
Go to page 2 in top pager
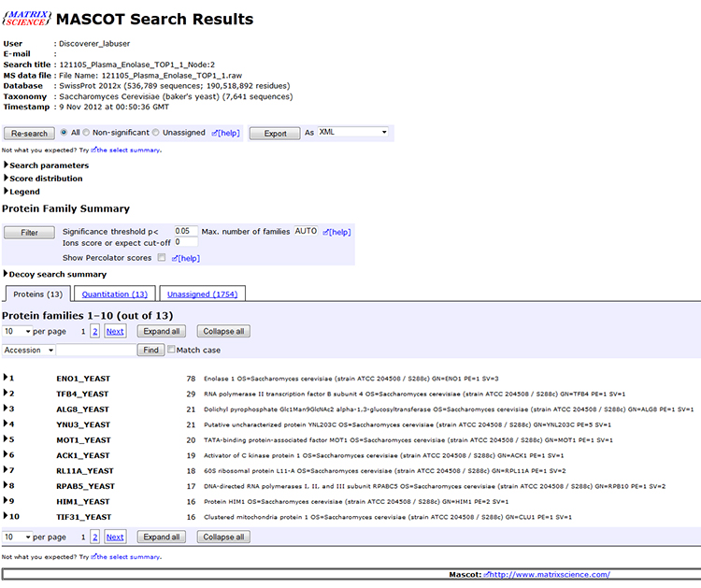point(94,331)
